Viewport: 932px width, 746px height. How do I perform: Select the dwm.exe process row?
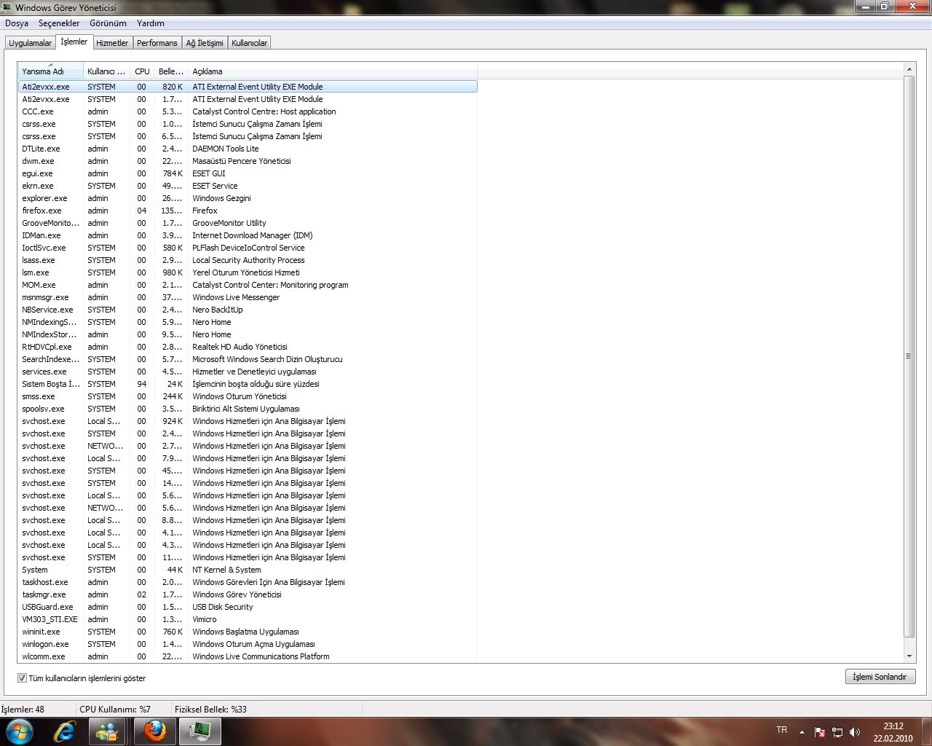click(248, 161)
